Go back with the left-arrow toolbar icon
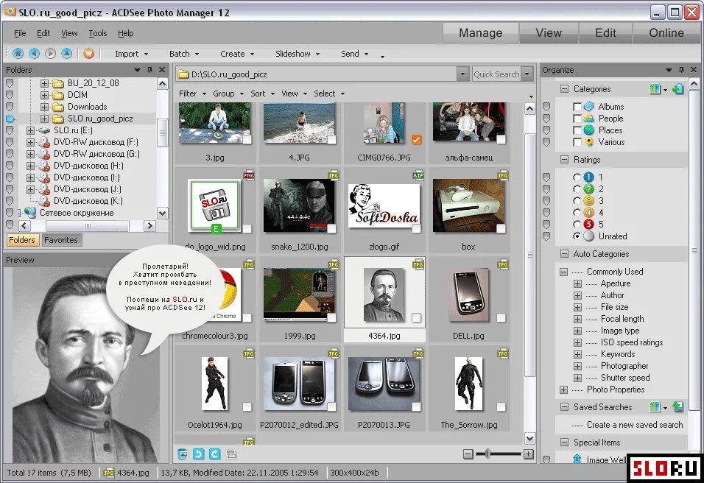The width and height of the screenshot is (704, 483). pos(34,54)
